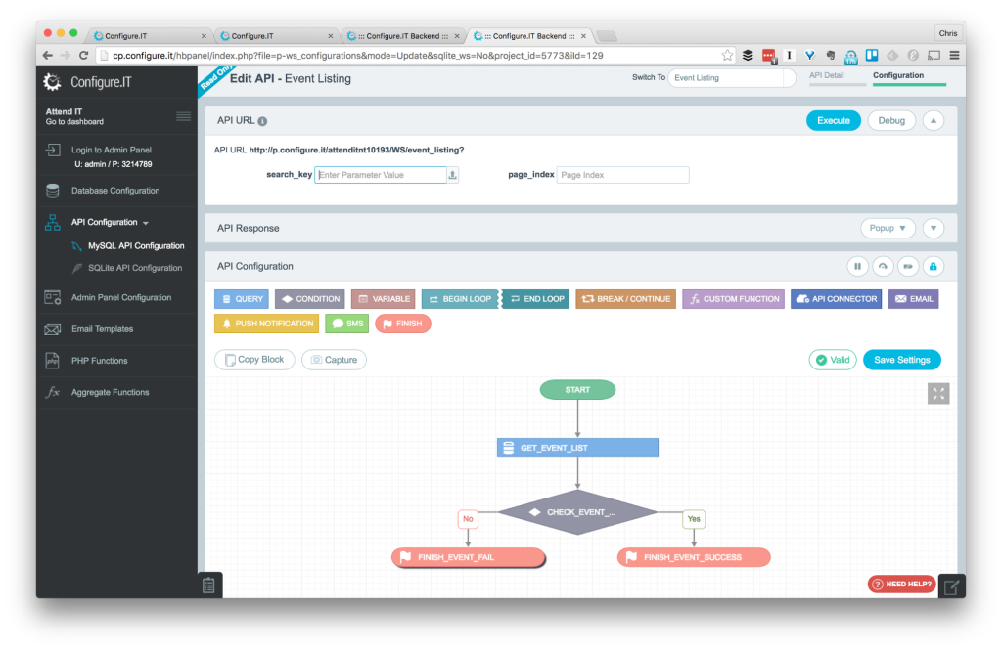Open PHP Functions section
The height and width of the screenshot is (650, 1002).
pyautogui.click(x=99, y=361)
